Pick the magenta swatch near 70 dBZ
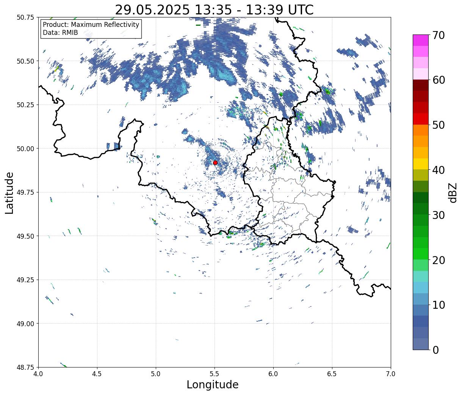This screenshot has width=462, height=394. click(420, 40)
